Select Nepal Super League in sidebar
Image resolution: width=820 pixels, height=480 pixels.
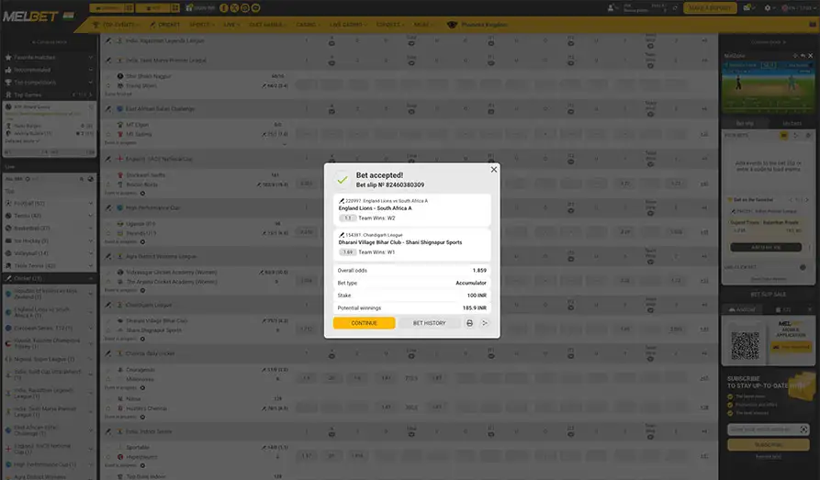(49, 359)
